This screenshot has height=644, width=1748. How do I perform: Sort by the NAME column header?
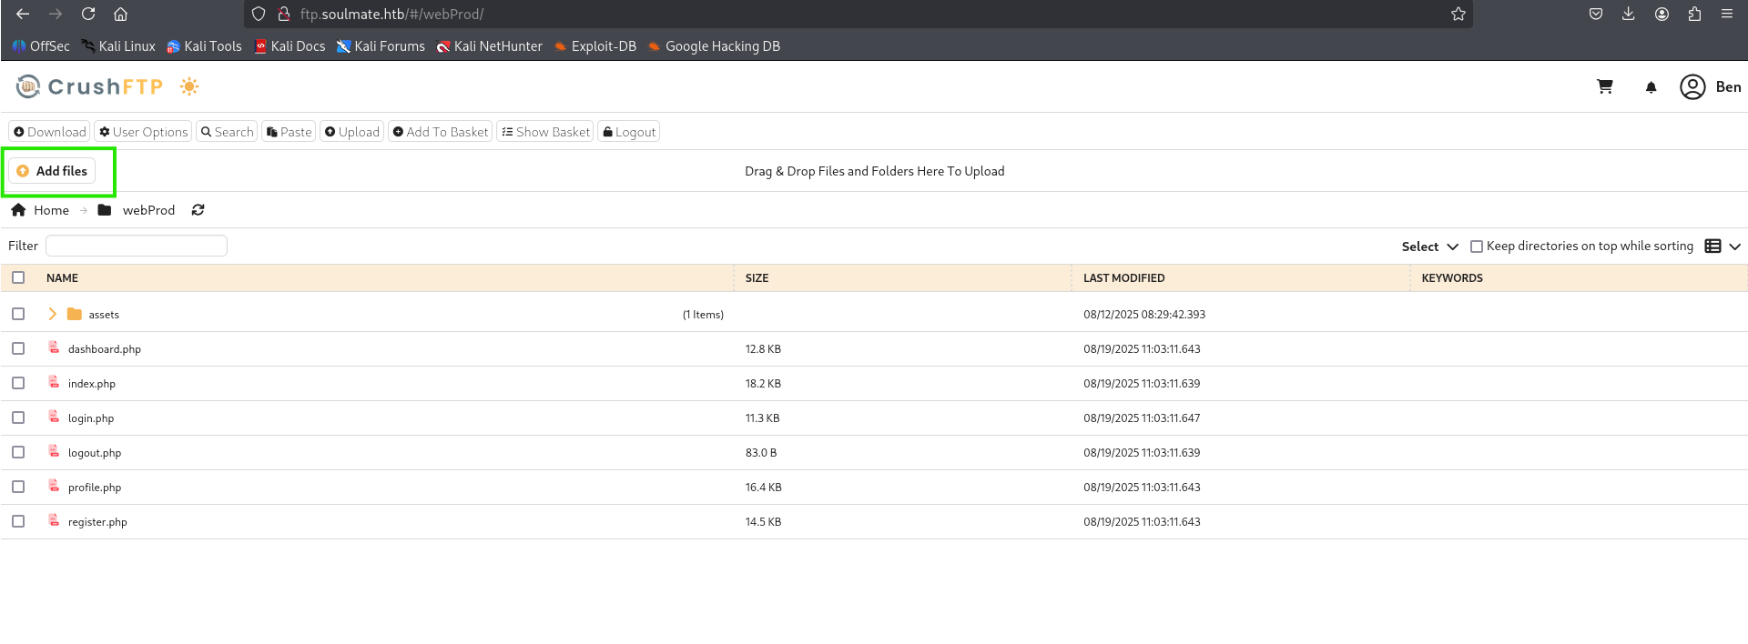(62, 278)
